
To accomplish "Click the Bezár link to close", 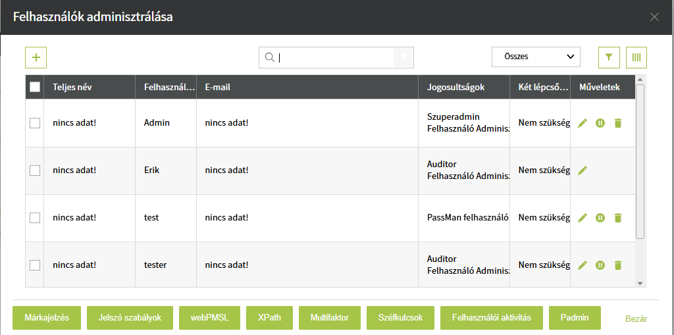I will [x=636, y=319].
